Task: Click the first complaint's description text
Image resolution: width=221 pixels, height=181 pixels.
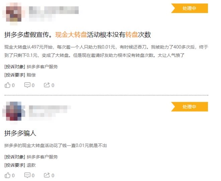Action: point(106,51)
